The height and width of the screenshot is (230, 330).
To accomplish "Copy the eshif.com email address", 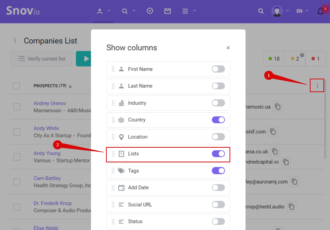I will tap(273, 132).
